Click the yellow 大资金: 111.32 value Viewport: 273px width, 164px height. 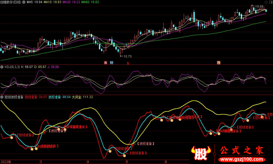tap(82, 97)
